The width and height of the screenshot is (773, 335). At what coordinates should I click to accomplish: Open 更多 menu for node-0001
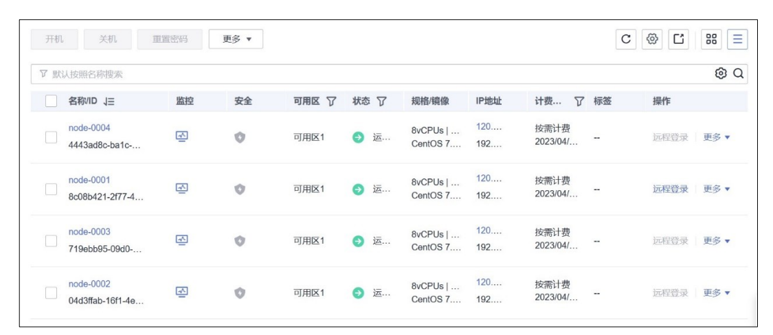[x=716, y=189]
